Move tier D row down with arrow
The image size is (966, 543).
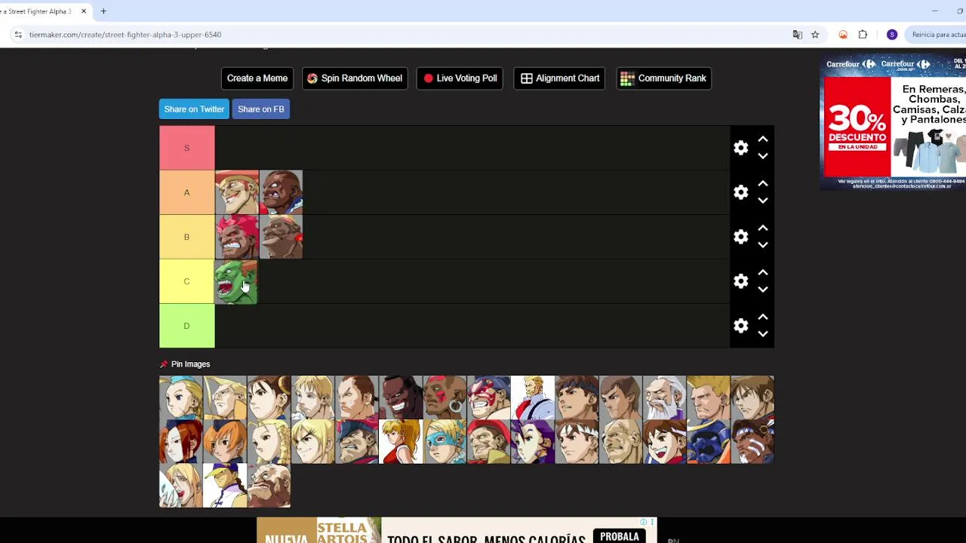point(763,334)
